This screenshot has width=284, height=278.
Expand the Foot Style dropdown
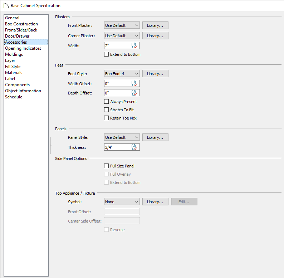(x=122, y=74)
